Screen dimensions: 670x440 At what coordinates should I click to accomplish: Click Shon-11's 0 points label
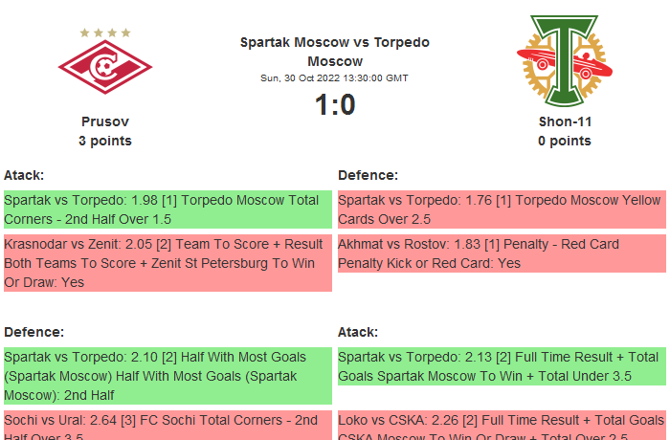[x=565, y=141]
